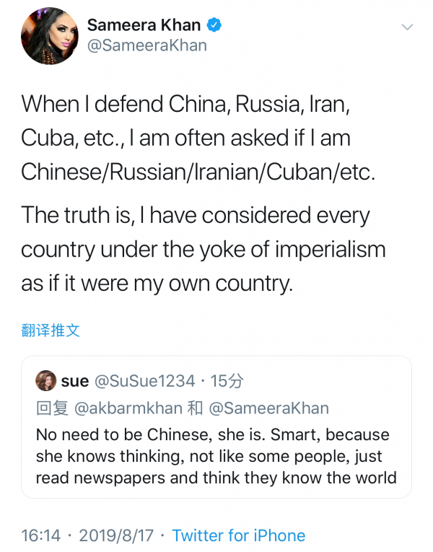This screenshot has height=552, width=433.
Task: Click sue's small avatar in quoted tweet
Action: [46, 380]
